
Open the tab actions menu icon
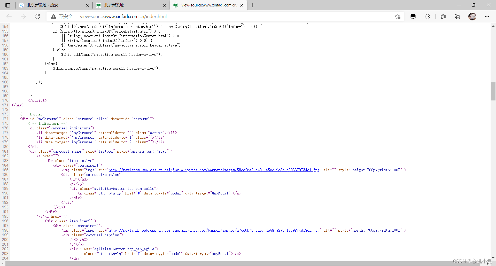pyautogui.click(x=8, y=5)
